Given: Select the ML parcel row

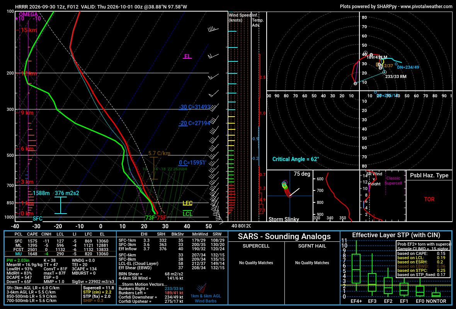Looking at the screenshot, I should pyautogui.click(x=61, y=245).
